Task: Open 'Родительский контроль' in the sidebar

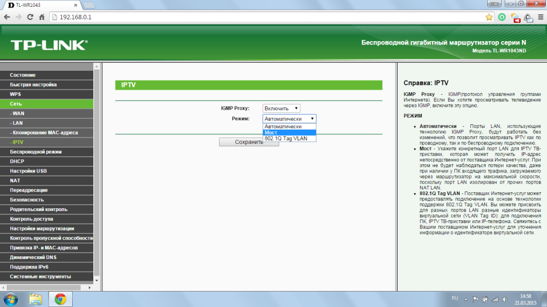Action: click(38, 209)
